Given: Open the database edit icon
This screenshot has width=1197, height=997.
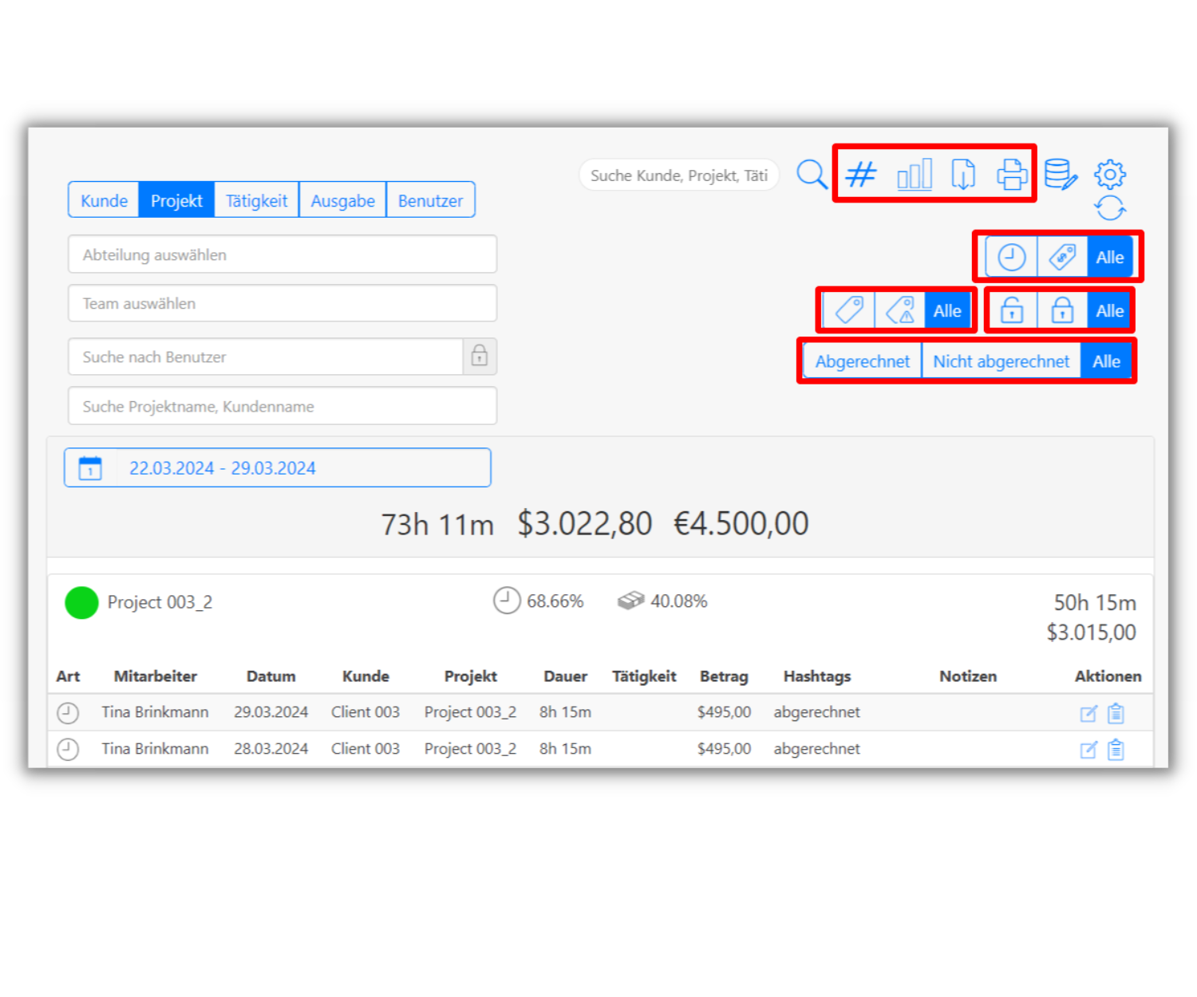Looking at the screenshot, I should pyautogui.click(x=1061, y=174).
